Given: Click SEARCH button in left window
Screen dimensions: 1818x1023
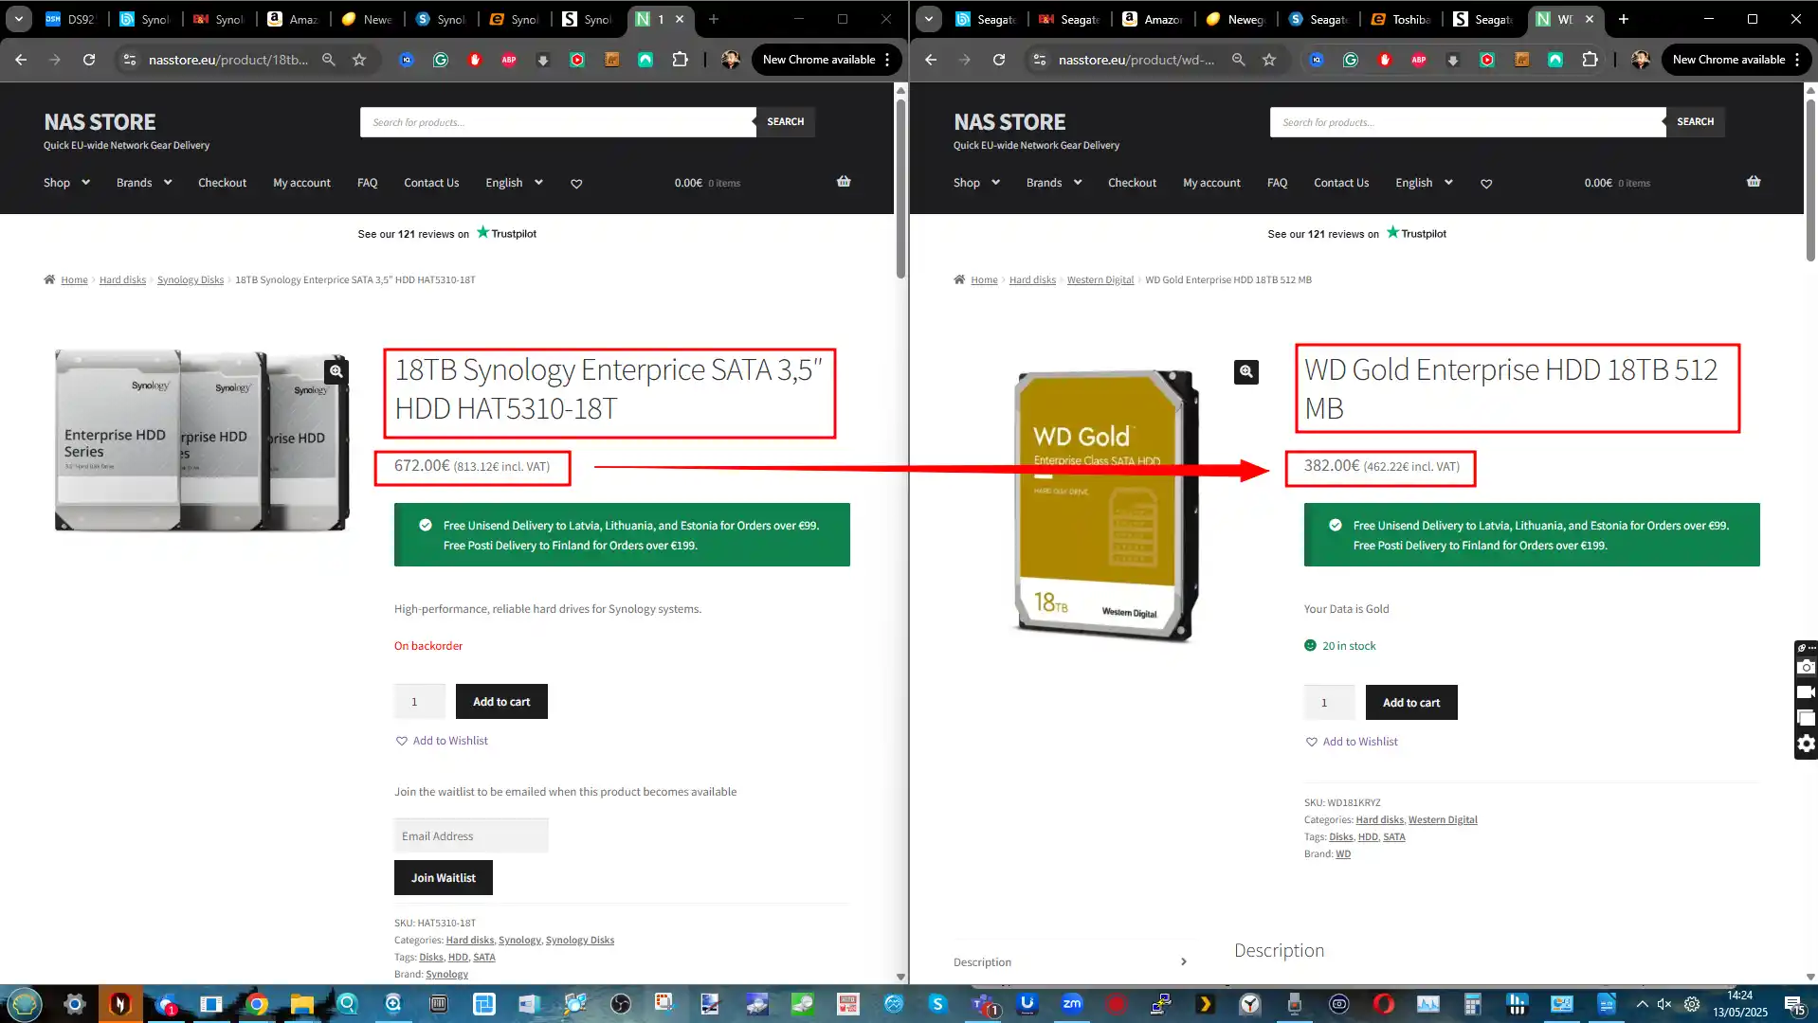Looking at the screenshot, I should [785, 122].
